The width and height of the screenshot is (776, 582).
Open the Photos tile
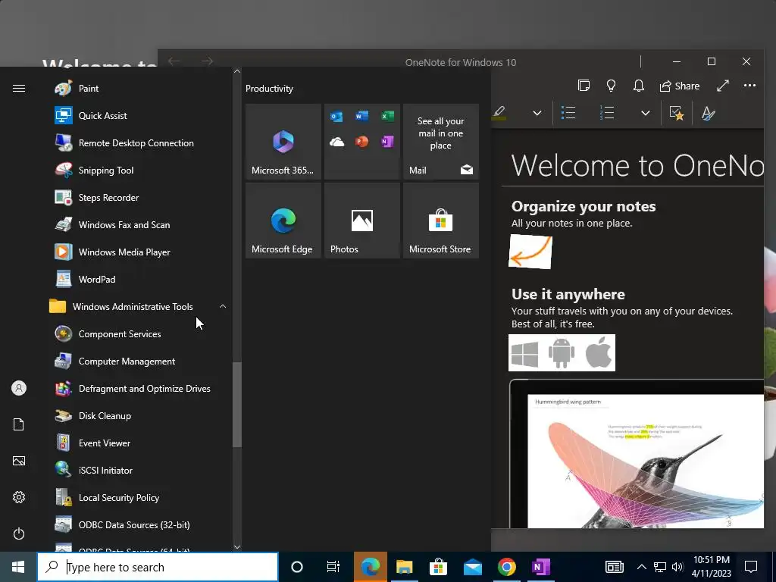point(362,221)
